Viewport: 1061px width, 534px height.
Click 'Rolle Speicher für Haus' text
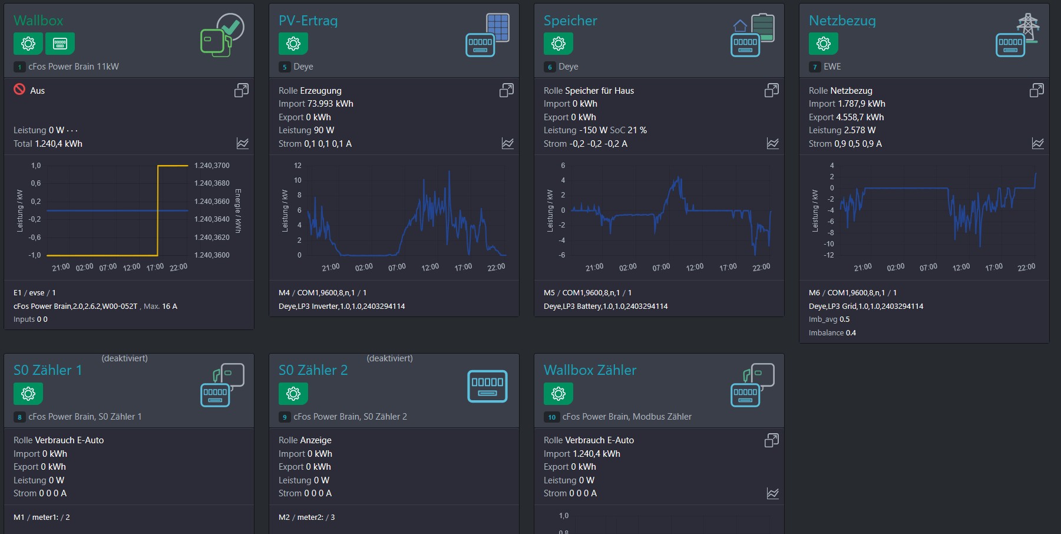[x=589, y=91]
